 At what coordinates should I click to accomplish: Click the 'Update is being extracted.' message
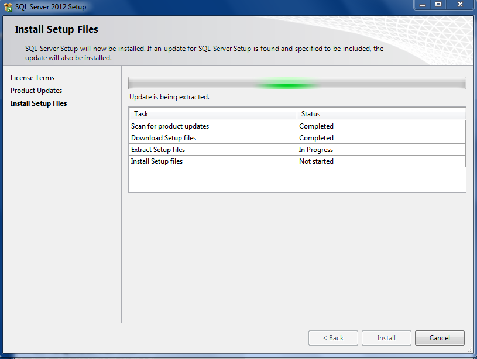click(x=170, y=97)
